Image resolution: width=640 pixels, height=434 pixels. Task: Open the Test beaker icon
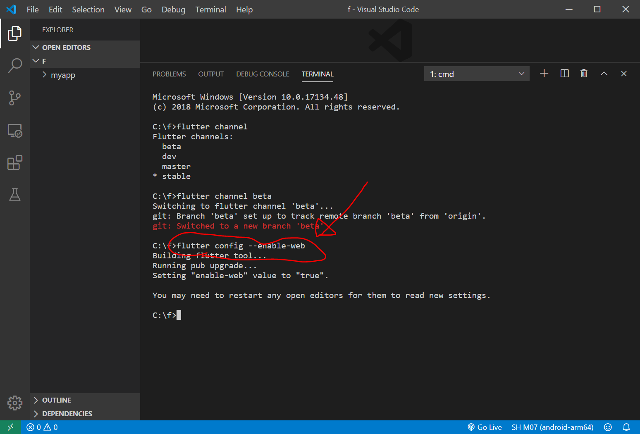(x=15, y=195)
